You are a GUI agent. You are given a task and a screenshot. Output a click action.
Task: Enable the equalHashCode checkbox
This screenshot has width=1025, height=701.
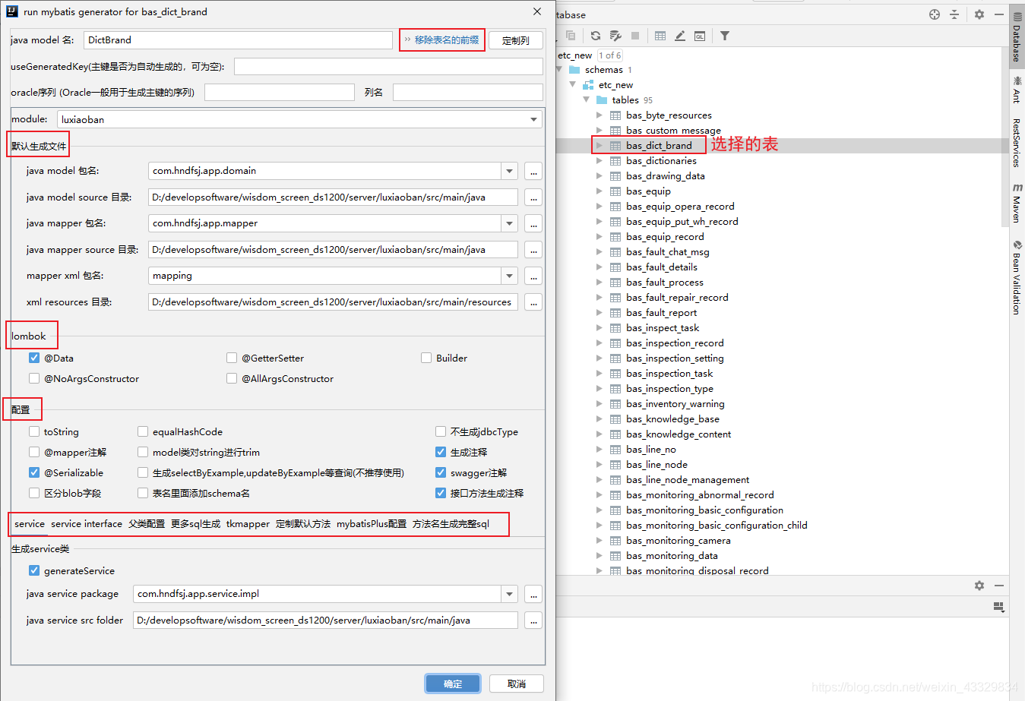coord(143,431)
